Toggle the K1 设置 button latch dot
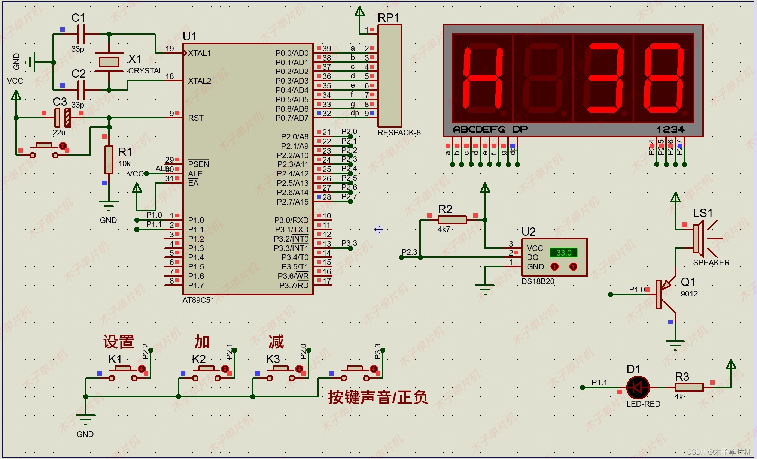 coord(142,369)
